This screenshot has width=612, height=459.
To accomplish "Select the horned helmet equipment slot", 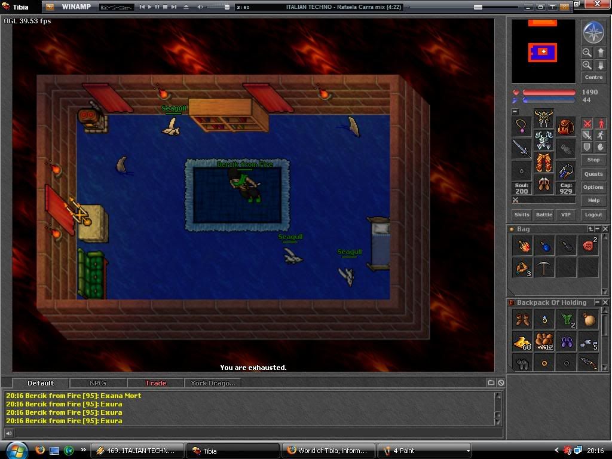I will click(544, 119).
